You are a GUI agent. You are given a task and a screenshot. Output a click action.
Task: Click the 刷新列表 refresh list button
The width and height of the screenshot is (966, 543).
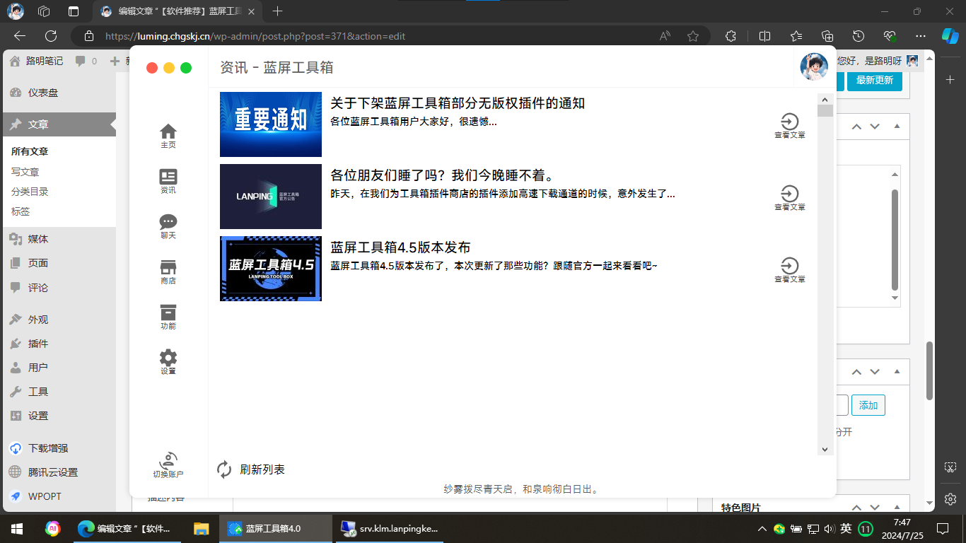coord(251,469)
